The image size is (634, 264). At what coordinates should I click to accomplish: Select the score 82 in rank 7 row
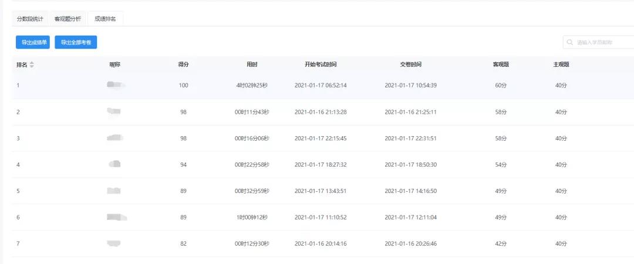(184, 243)
